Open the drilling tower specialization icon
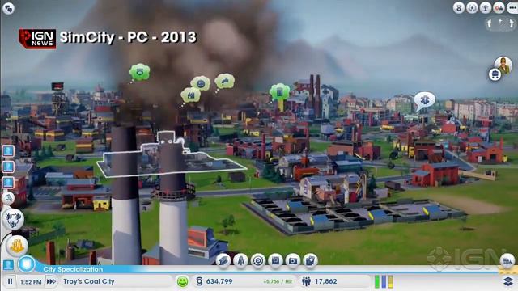Screen dimensions: 518x291 pos(241,260)
